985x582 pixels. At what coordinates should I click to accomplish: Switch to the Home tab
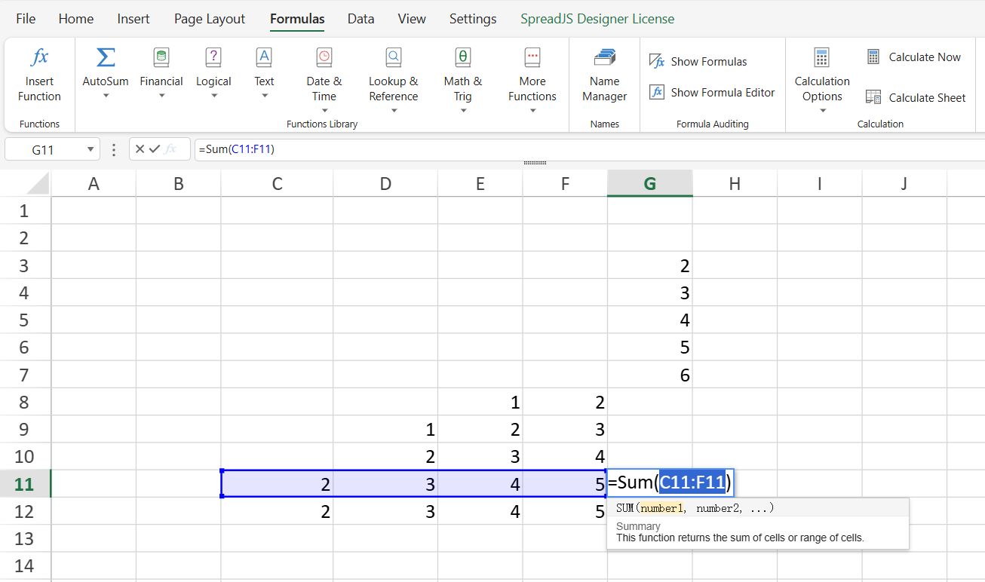[x=76, y=19]
